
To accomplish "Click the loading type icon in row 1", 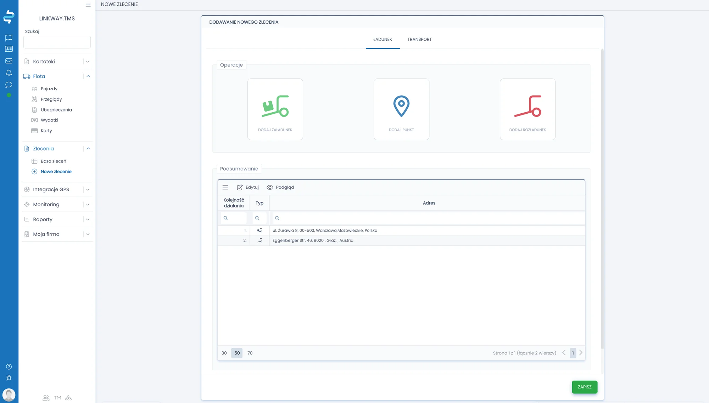I will coord(259,231).
